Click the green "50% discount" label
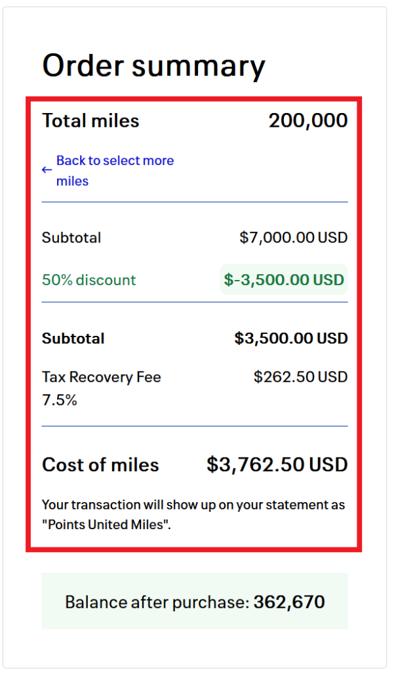This screenshot has width=396, height=673. [89, 280]
